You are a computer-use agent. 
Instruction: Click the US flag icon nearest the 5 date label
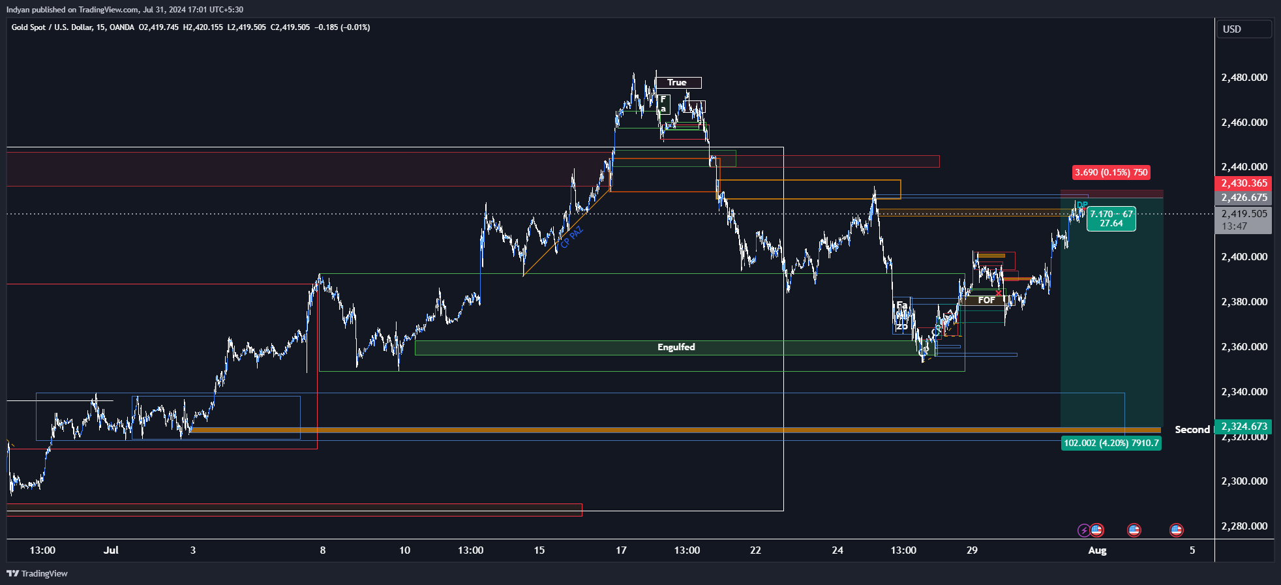click(x=1176, y=530)
